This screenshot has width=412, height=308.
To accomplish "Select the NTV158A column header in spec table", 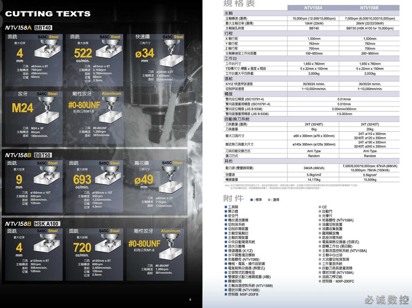I will (313, 8).
